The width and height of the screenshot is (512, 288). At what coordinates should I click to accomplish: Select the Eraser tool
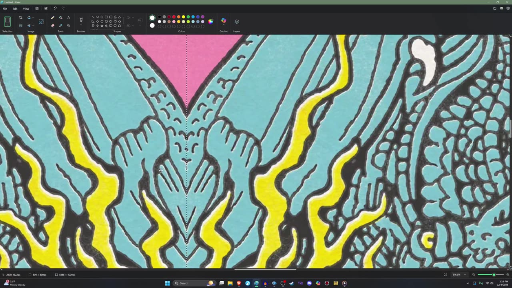(x=52, y=26)
